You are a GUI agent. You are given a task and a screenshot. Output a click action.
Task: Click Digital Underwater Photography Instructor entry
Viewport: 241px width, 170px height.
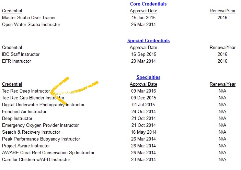tap(43, 105)
